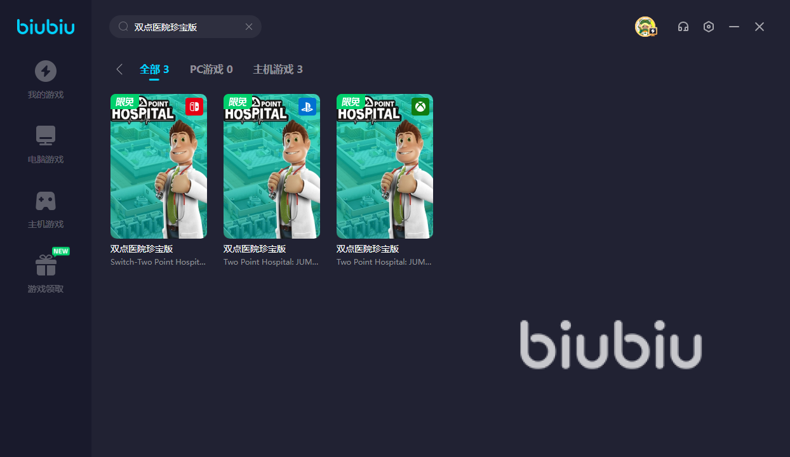790x457 pixels.
Task: Click the search magnifier icon
Action: [x=124, y=27]
